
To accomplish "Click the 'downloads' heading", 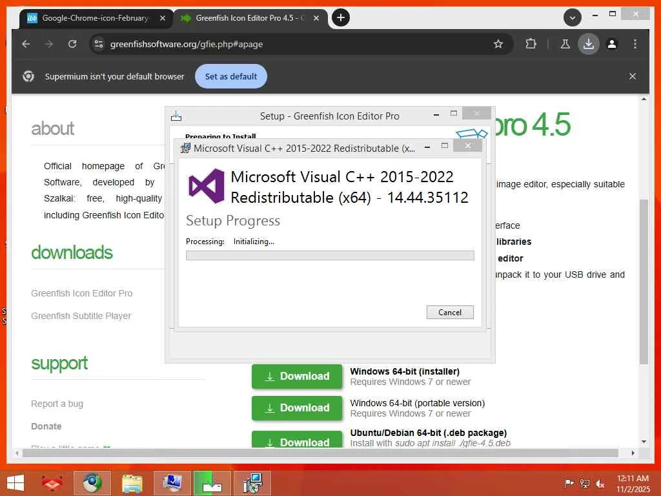I will [72, 253].
